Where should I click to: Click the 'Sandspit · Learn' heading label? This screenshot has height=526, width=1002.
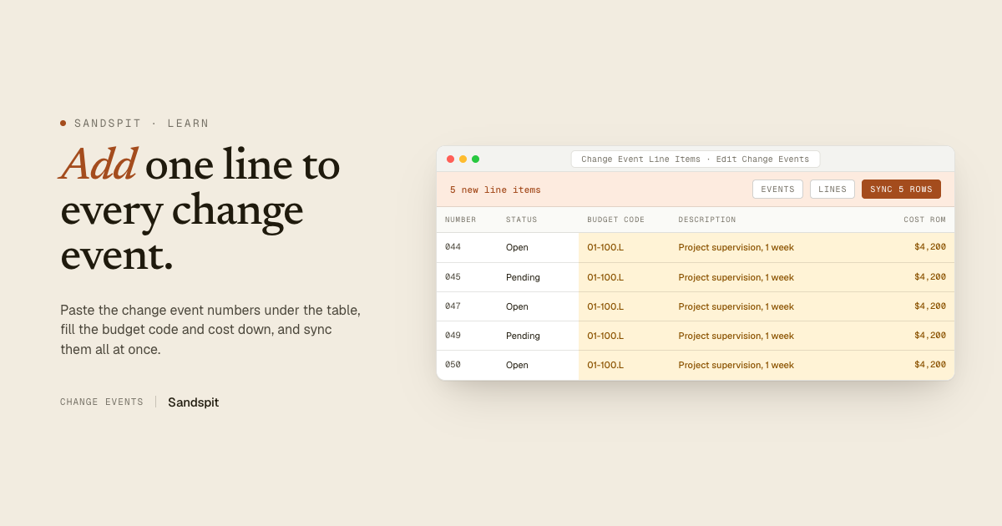pyautogui.click(x=142, y=124)
